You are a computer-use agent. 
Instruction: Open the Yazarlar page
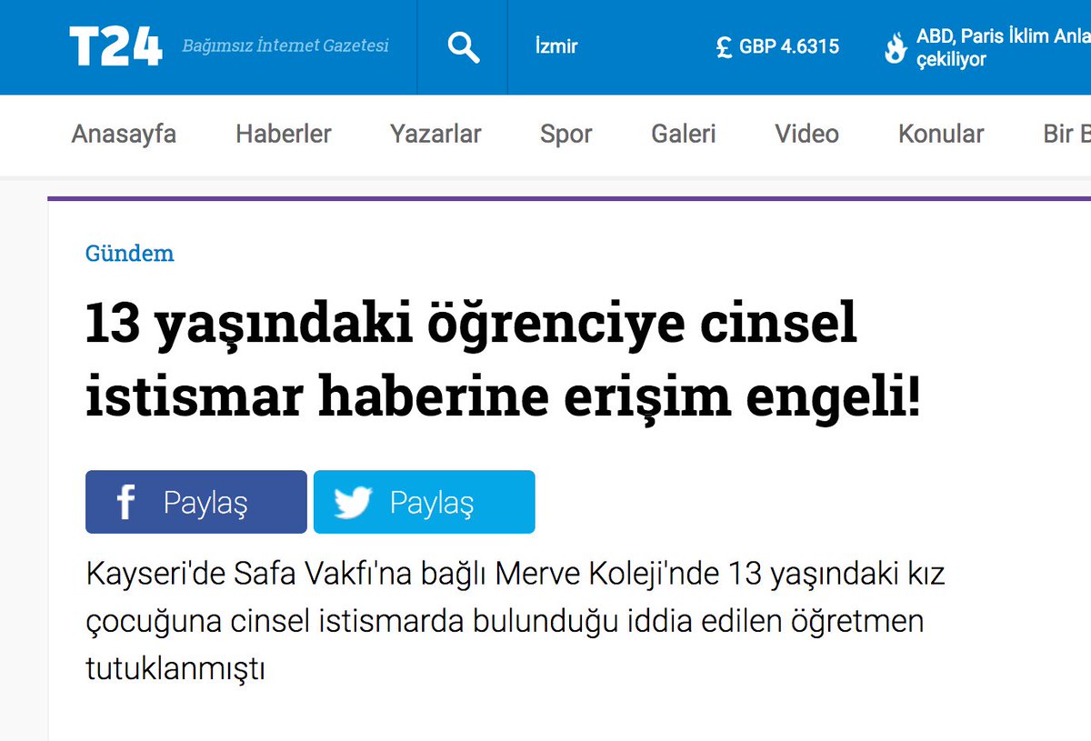[435, 134]
